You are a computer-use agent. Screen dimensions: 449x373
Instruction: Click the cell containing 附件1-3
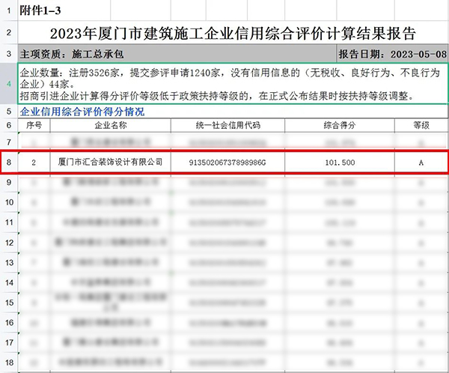[x=41, y=12]
